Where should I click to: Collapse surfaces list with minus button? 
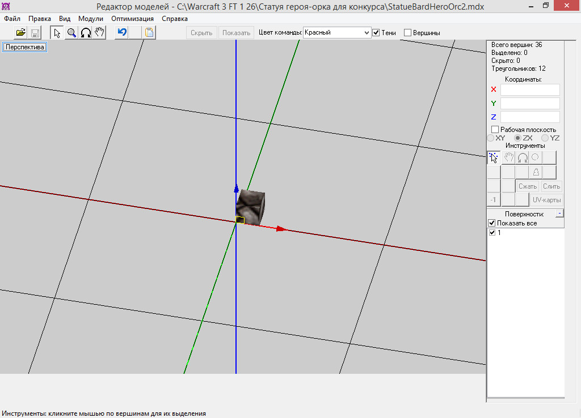(559, 214)
